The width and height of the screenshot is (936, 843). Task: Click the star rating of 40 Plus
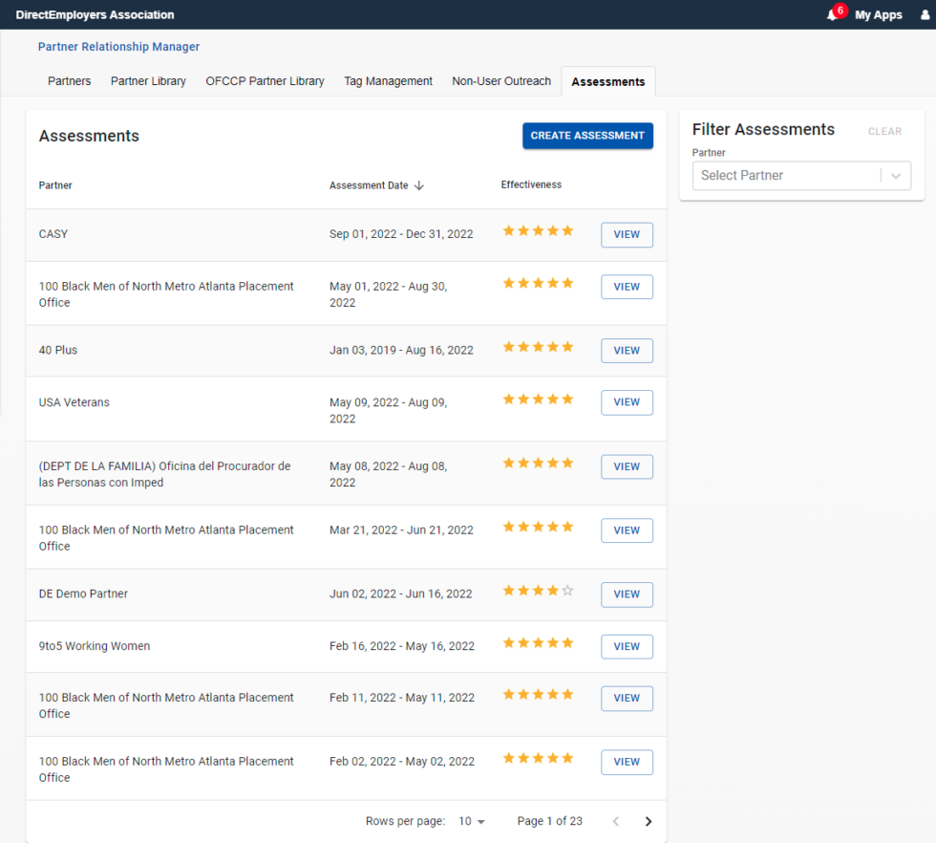(538, 347)
